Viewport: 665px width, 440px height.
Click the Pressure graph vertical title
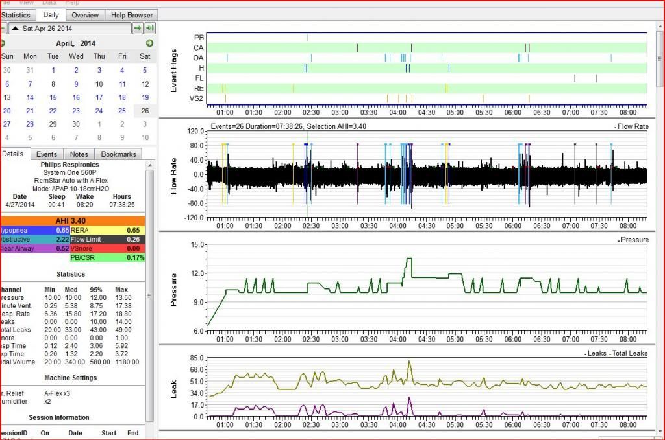point(173,290)
